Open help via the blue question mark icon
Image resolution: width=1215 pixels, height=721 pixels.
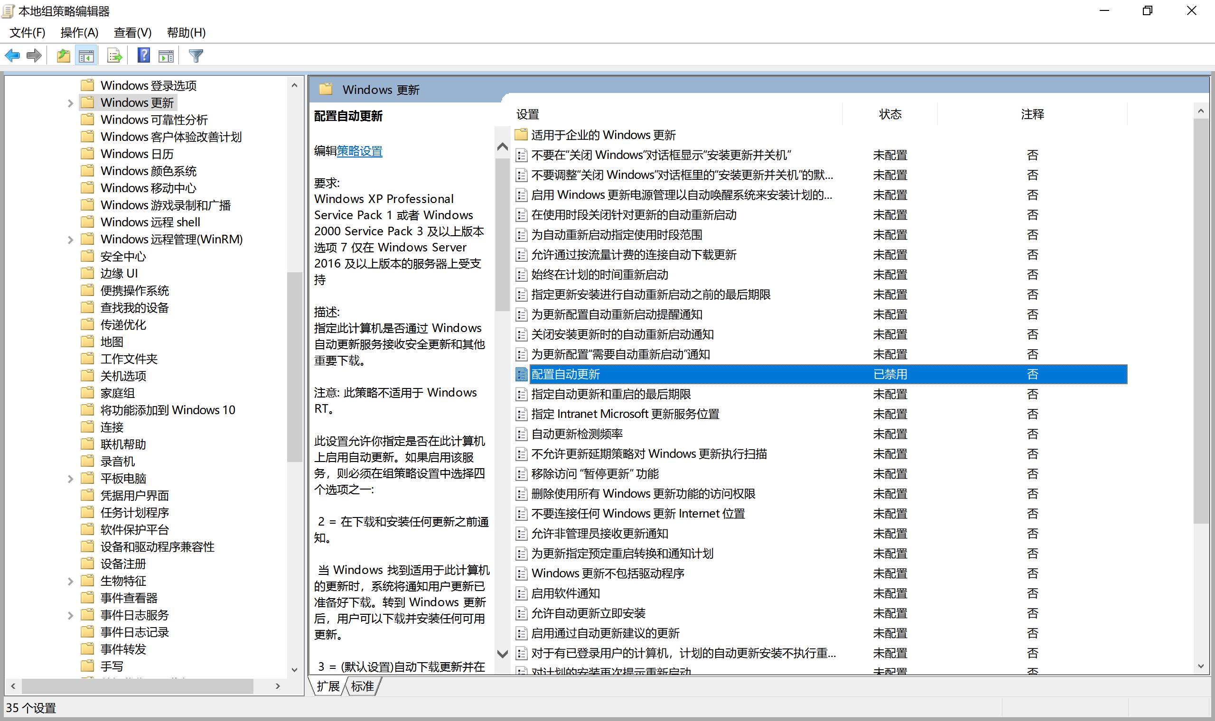pos(143,55)
